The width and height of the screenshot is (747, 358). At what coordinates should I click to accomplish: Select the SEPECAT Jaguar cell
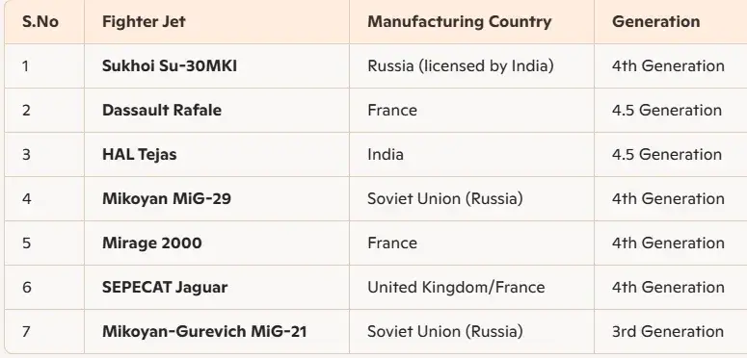217,287
